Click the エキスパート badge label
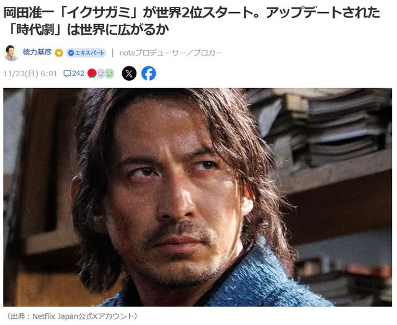 (89, 53)
